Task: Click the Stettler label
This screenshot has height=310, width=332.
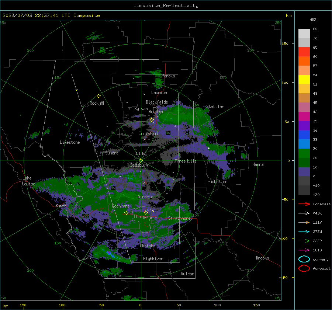Action: (215, 107)
